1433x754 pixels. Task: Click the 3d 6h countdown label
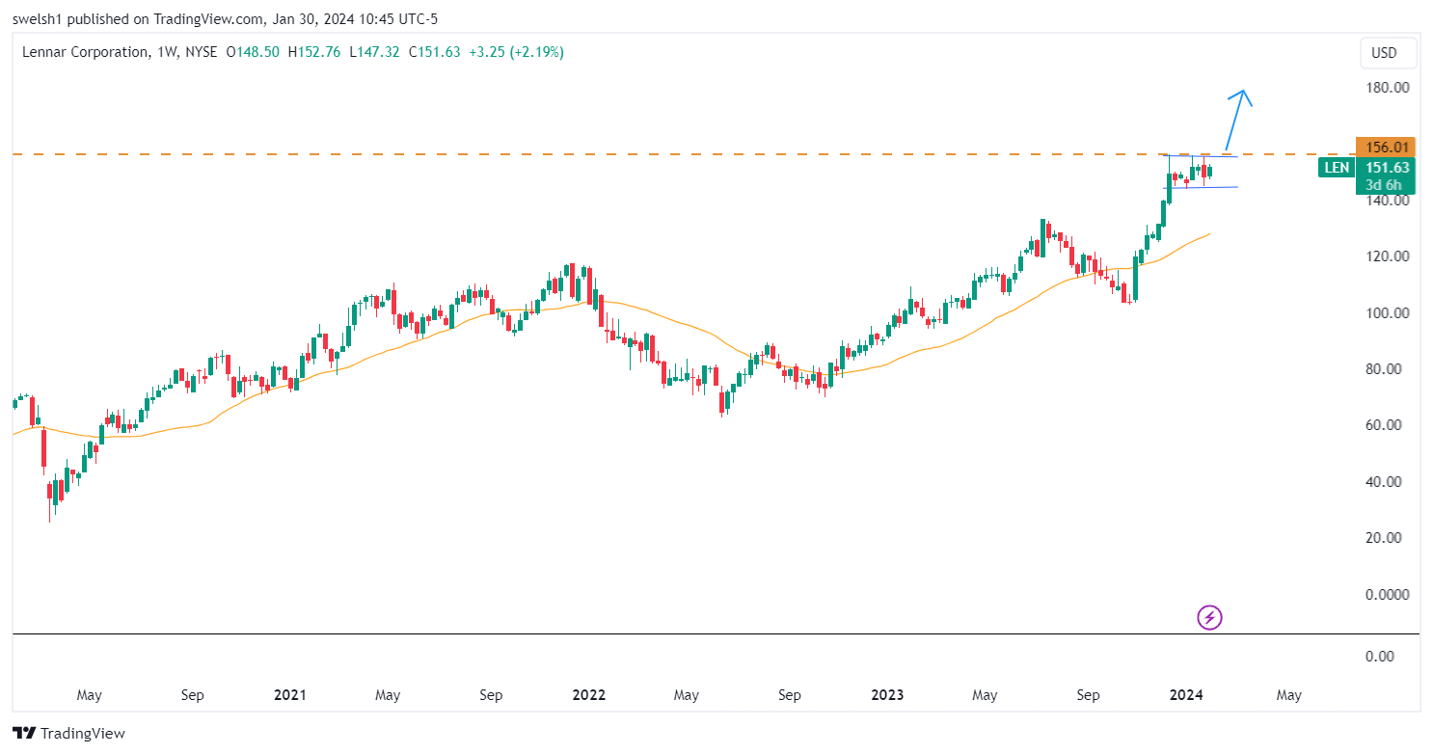click(x=1386, y=185)
